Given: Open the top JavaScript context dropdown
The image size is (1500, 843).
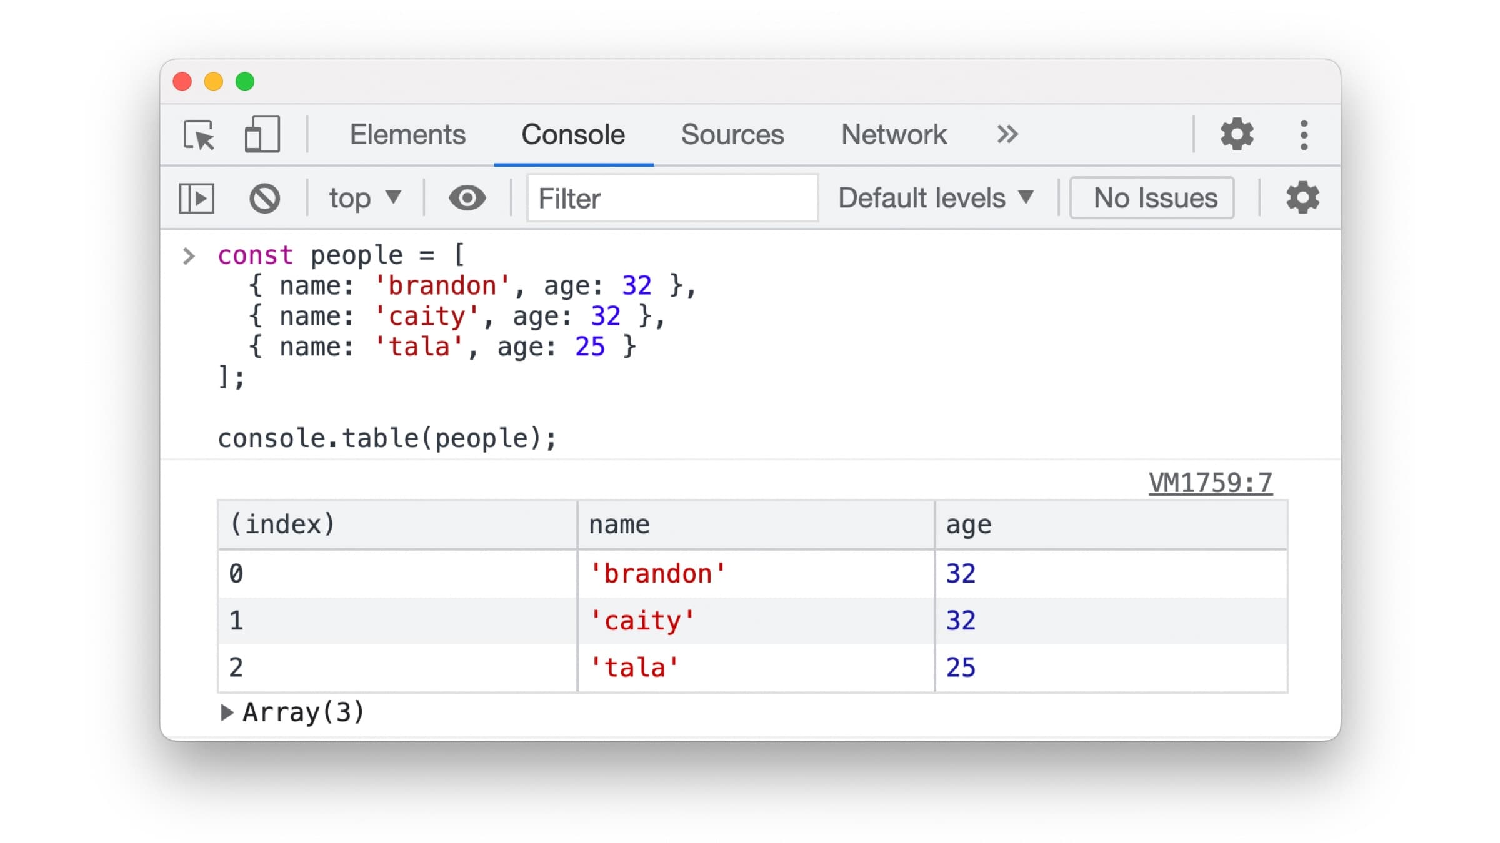Looking at the screenshot, I should 364,199.
